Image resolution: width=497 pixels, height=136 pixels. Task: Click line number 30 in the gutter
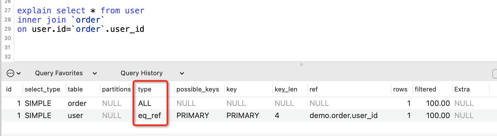pyautogui.click(x=8, y=38)
